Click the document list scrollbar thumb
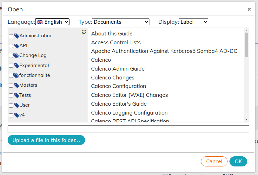This screenshot has height=175, width=258. pyautogui.click(x=246, y=45)
